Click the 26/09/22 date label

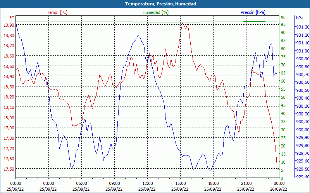[278, 189]
